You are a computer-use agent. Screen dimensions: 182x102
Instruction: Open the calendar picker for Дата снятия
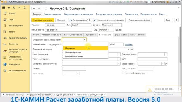click(x=78, y=73)
